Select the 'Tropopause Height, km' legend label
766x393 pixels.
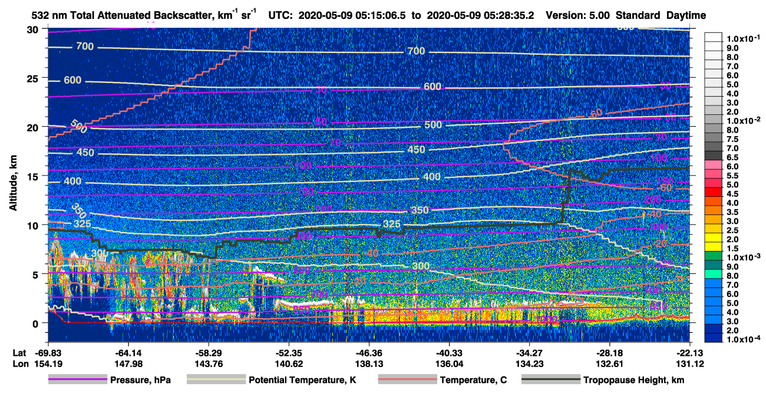coord(633,380)
